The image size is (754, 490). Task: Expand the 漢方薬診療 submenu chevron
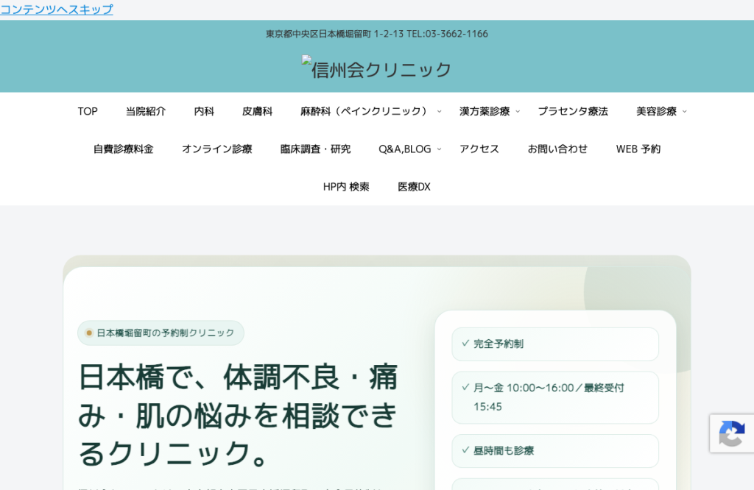pos(518,111)
